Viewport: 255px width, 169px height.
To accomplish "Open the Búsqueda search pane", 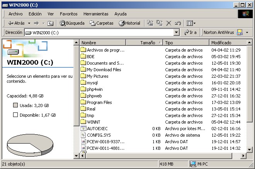I will coord(72,23).
